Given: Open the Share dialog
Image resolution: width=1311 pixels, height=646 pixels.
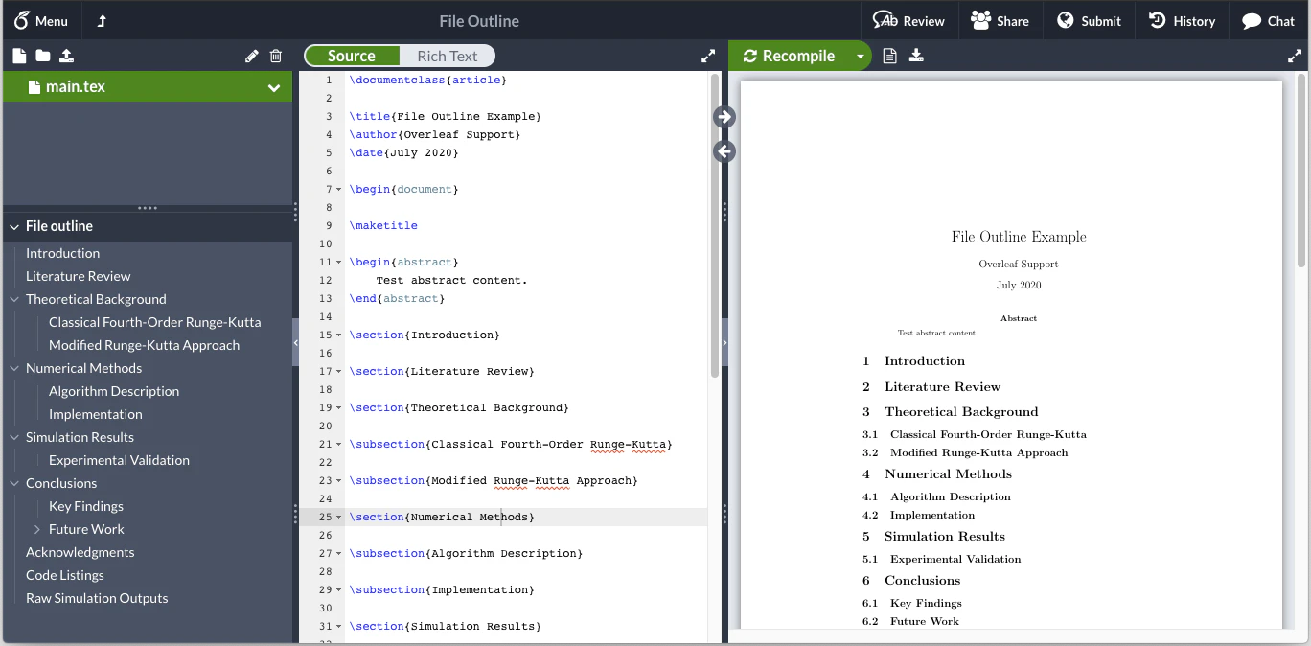Looking at the screenshot, I should [x=1000, y=19].
